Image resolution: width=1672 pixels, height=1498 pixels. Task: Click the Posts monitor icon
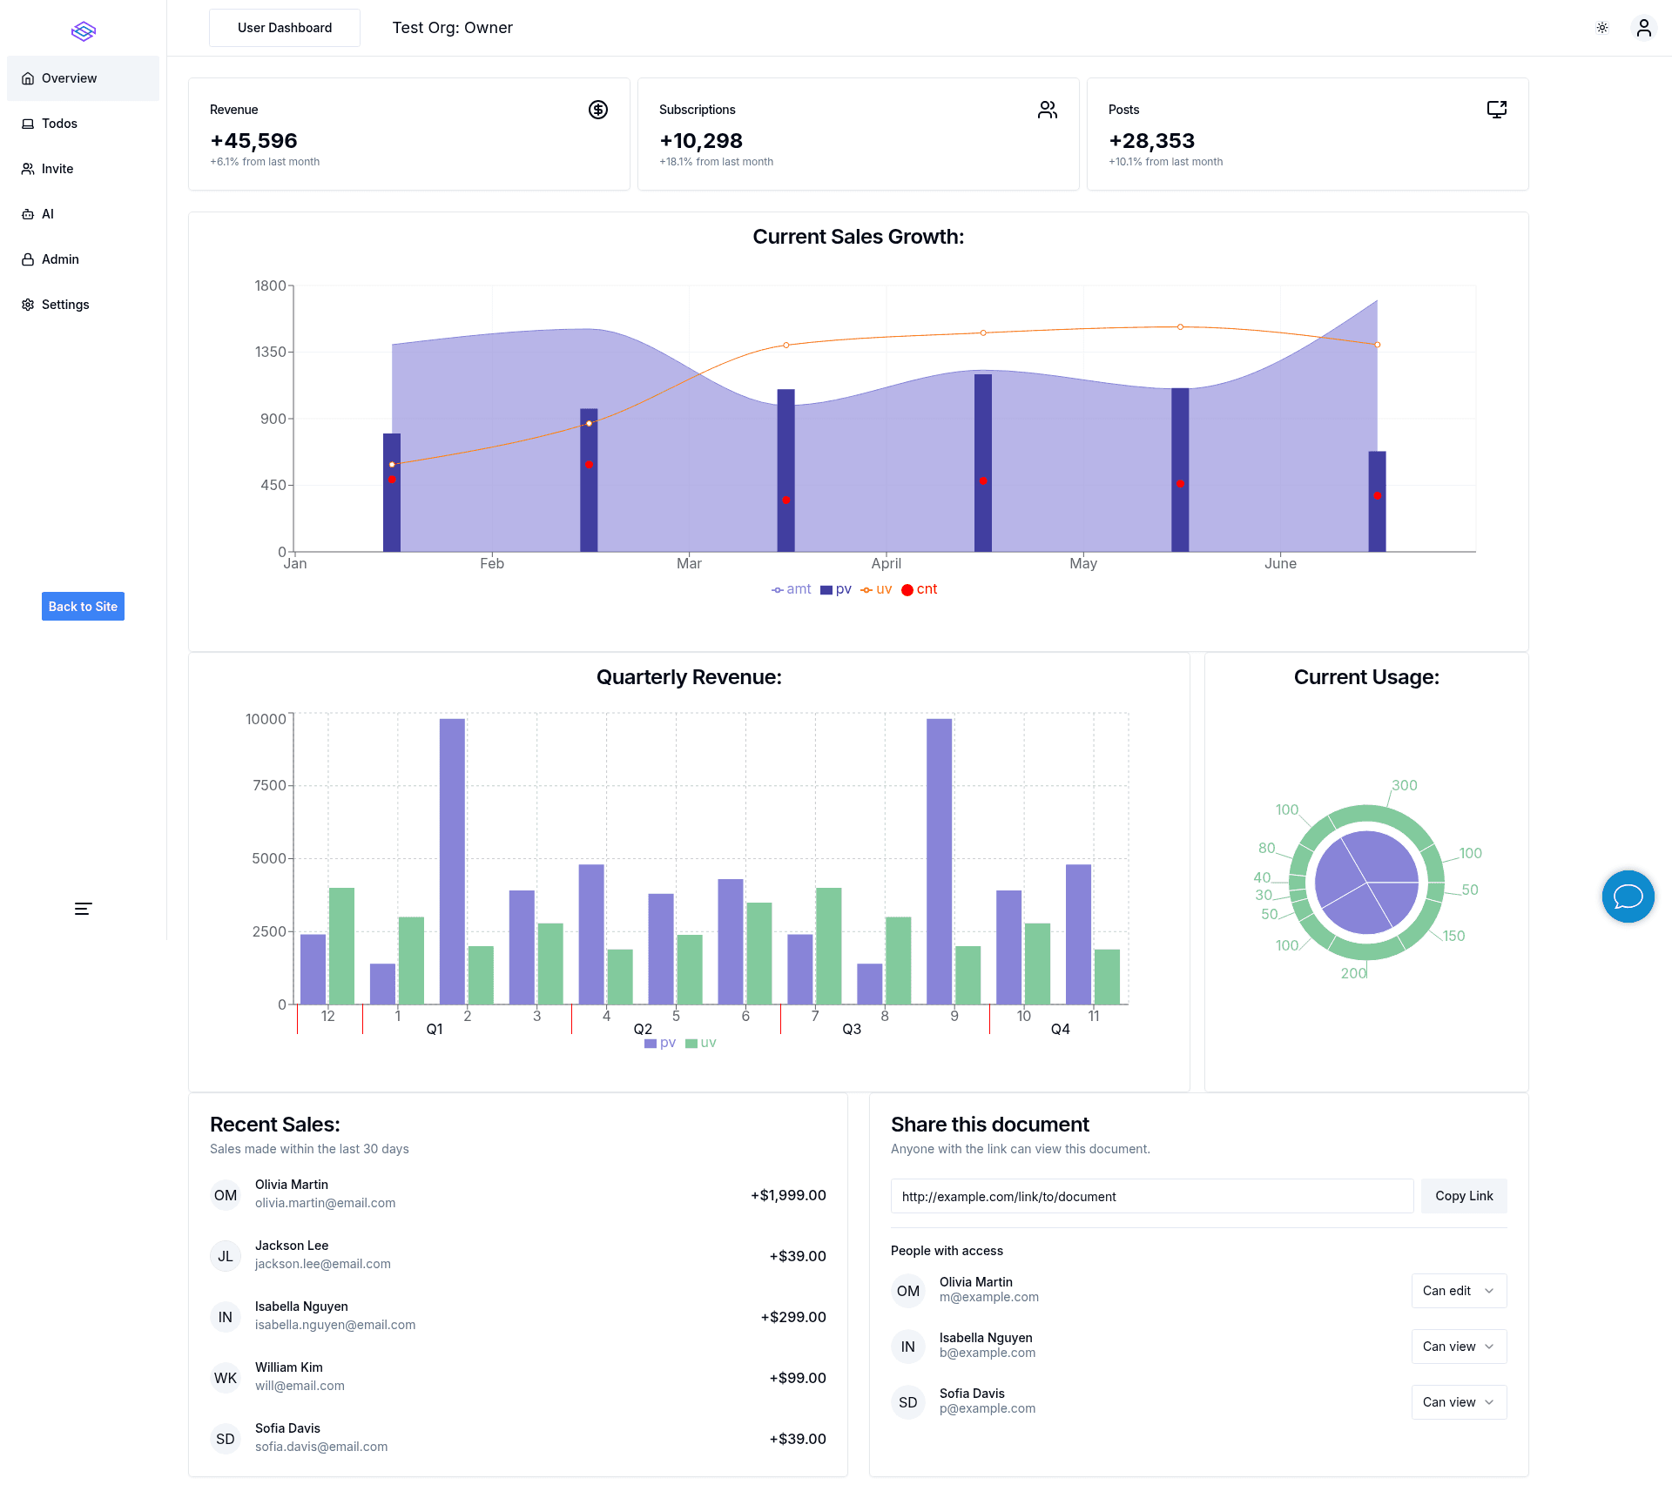point(1497,110)
